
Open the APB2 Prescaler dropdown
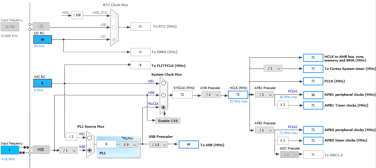coord(264,130)
